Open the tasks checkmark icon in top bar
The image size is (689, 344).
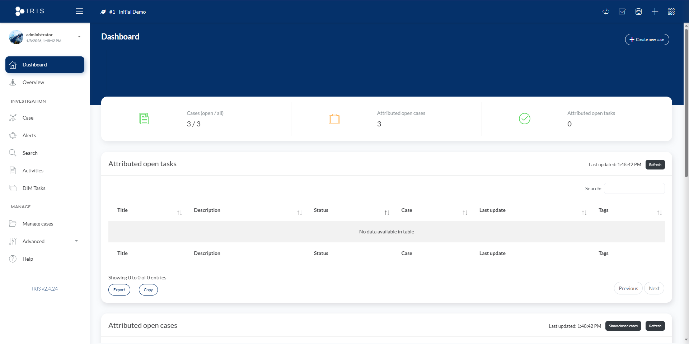tap(622, 11)
